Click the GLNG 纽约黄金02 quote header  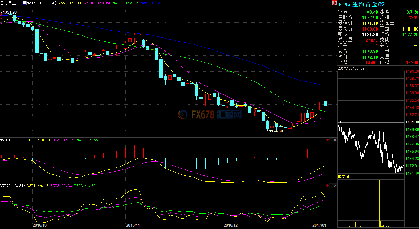point(361,4)
